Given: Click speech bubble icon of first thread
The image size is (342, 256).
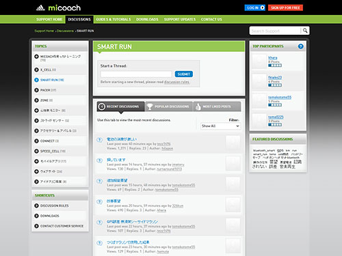Looking at the screenshot, I should [x=99, y=140].
